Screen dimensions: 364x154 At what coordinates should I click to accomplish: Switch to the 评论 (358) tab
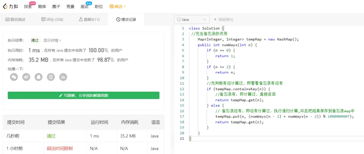pyautogui.click(x=52, y=20)
